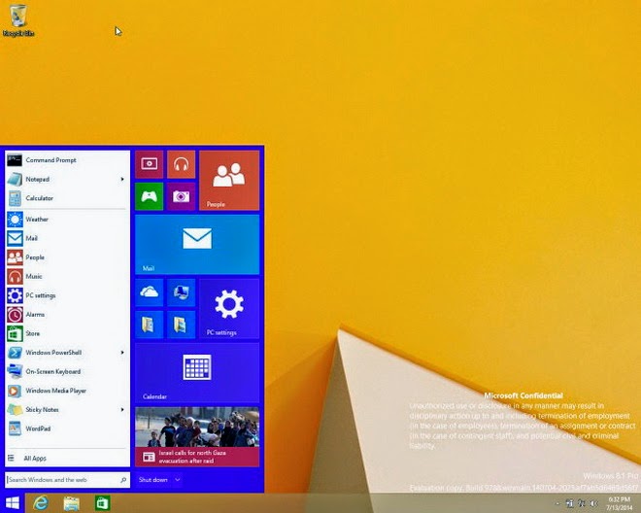Expand the Windows PowerShell submenu arrow
641x513 pixels.
tap(122, 353)
